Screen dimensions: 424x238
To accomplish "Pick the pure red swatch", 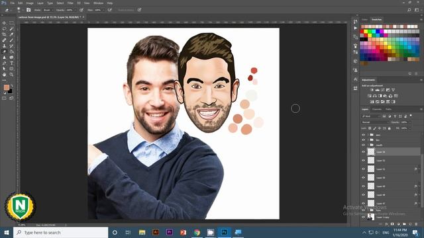I will (362, 32).
